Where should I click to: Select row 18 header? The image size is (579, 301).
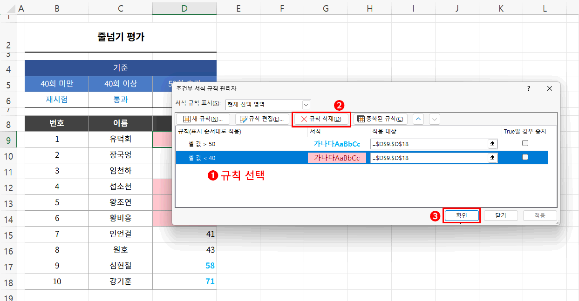click(8, 282)
